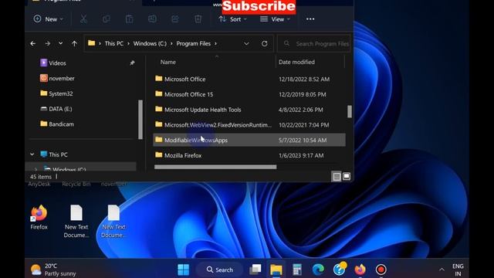Select This PC in navigation tree

pos(59,154)
